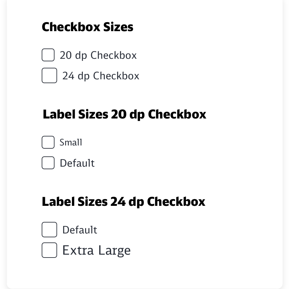Toggle Default checkbox under Label Sizes 20 dp
The image size is (289, 289).
(48, 163)
